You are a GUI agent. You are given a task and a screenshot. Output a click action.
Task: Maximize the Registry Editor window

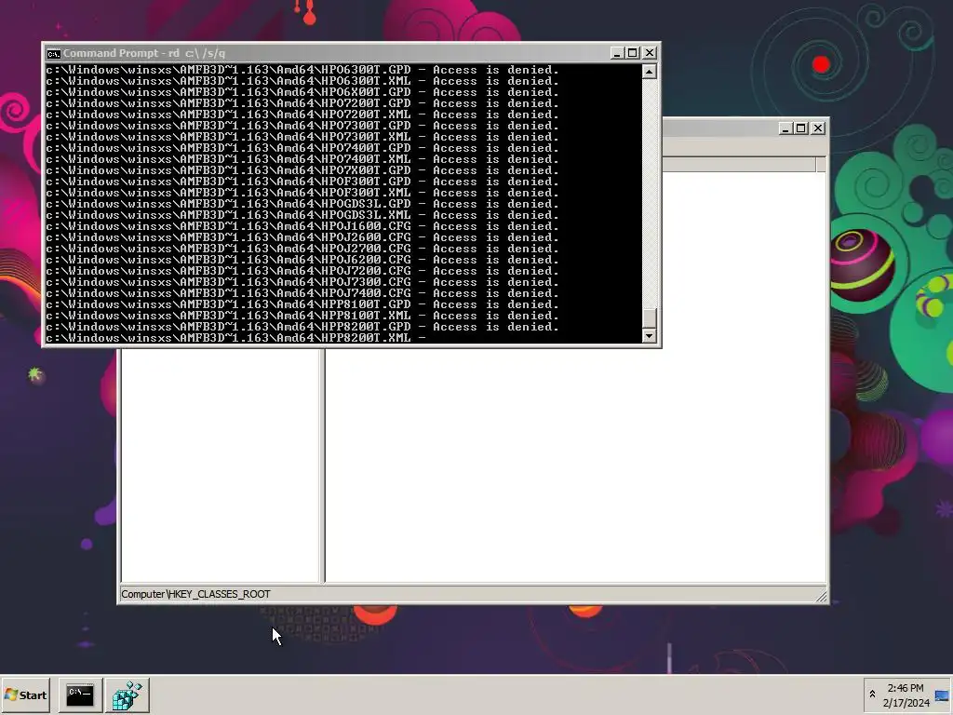[x=801, y=128]
